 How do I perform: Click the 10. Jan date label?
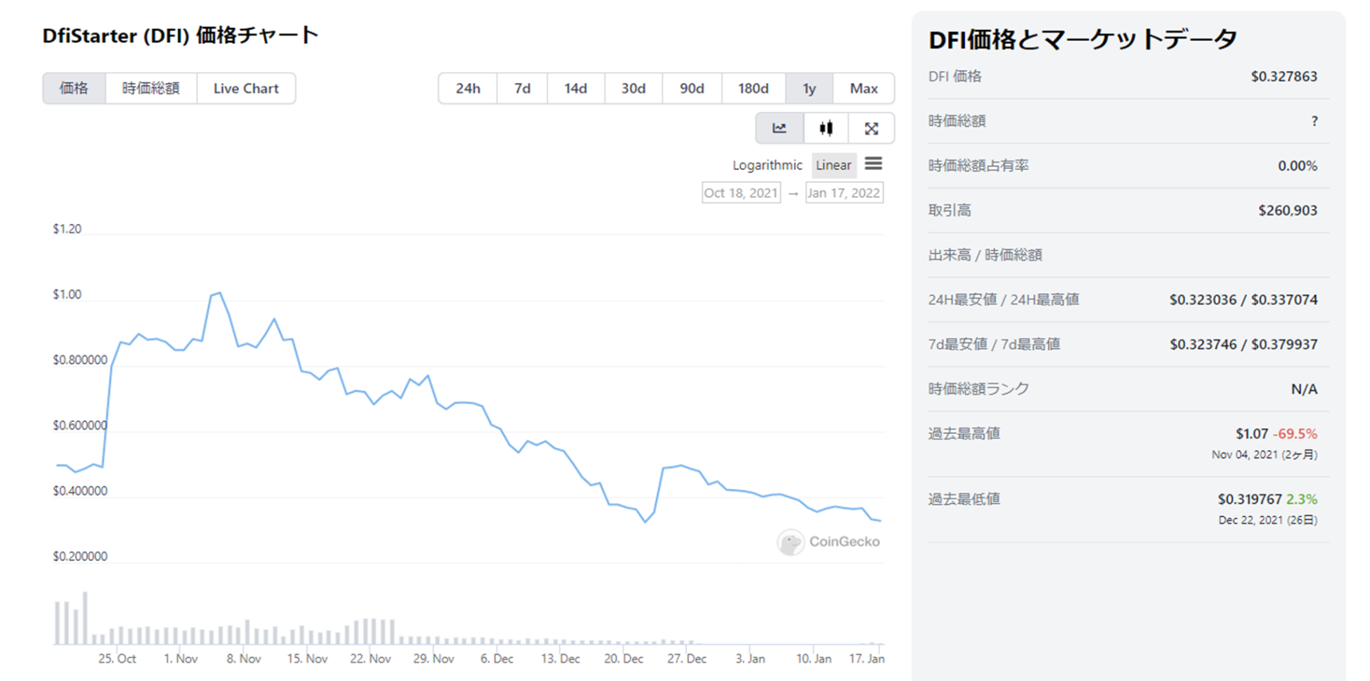coord(814,658)
